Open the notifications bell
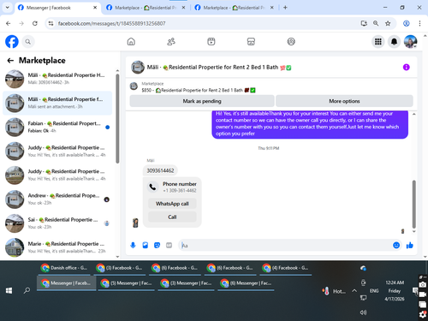The image size is (428, 321). [x=394, y=42]
